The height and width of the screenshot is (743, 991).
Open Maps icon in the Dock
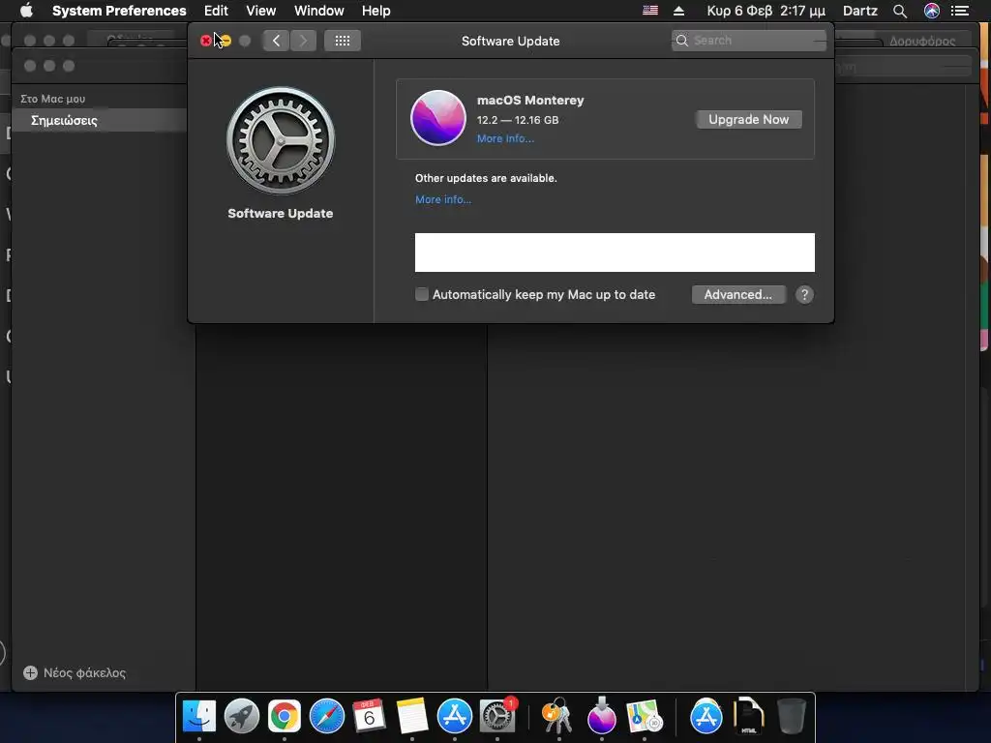pyautogui.click(x=644, y=716)
